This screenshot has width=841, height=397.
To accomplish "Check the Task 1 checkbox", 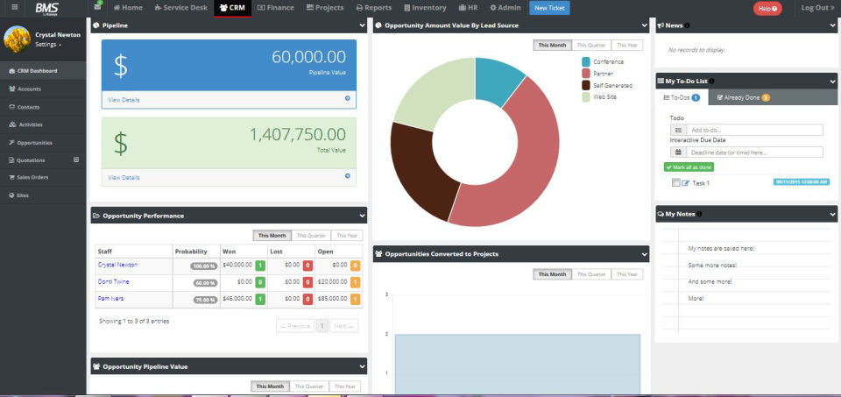I will pyautogui.click(x=675, y=183).
